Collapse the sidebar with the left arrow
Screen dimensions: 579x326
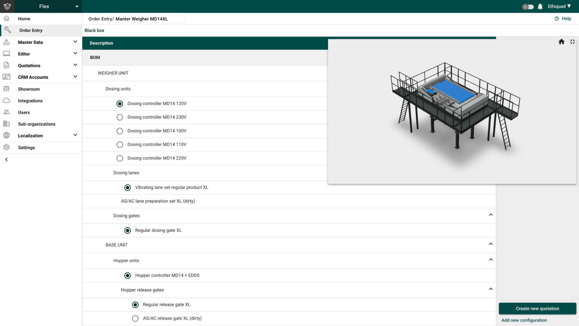[x=7, y=160]
